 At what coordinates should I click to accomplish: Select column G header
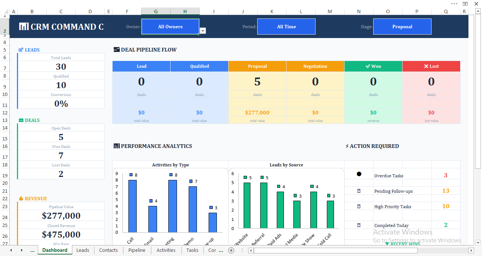(x=156, y=11)
